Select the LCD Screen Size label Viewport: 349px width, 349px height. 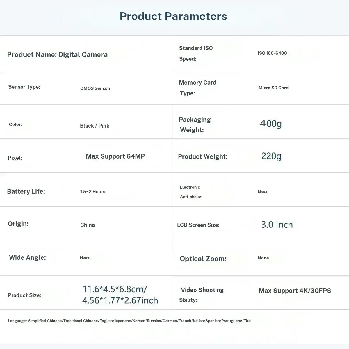click(x=198, y=225)
